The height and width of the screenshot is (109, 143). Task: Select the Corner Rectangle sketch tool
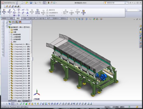(x=14, y=13)
